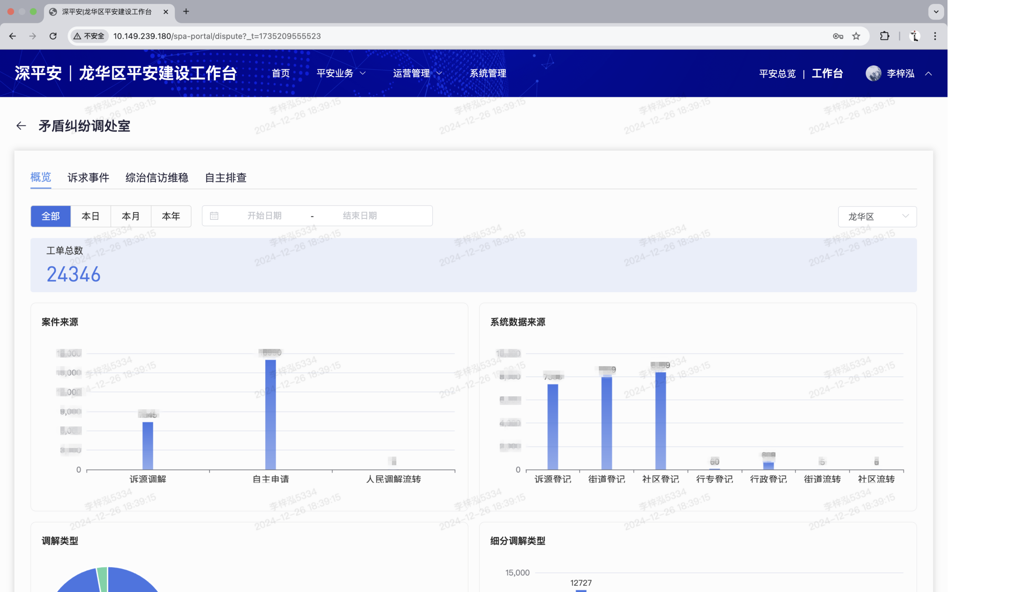Switch to the 诉求事件 tab
This screenshot has width=1034, height=592.
pos(88,178)
